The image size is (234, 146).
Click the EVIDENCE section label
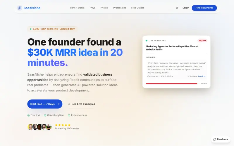point(151,57)
